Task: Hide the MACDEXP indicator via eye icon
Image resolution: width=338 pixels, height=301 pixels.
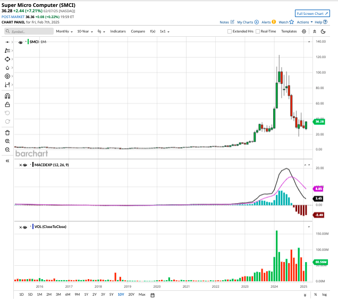Action: pos(25,165)
